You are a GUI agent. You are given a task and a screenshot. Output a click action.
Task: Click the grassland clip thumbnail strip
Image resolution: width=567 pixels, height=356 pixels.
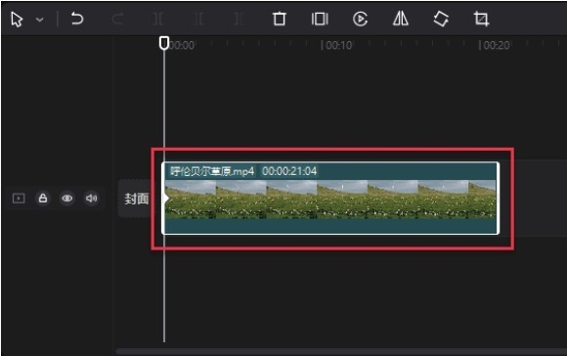tap(330, 200)
